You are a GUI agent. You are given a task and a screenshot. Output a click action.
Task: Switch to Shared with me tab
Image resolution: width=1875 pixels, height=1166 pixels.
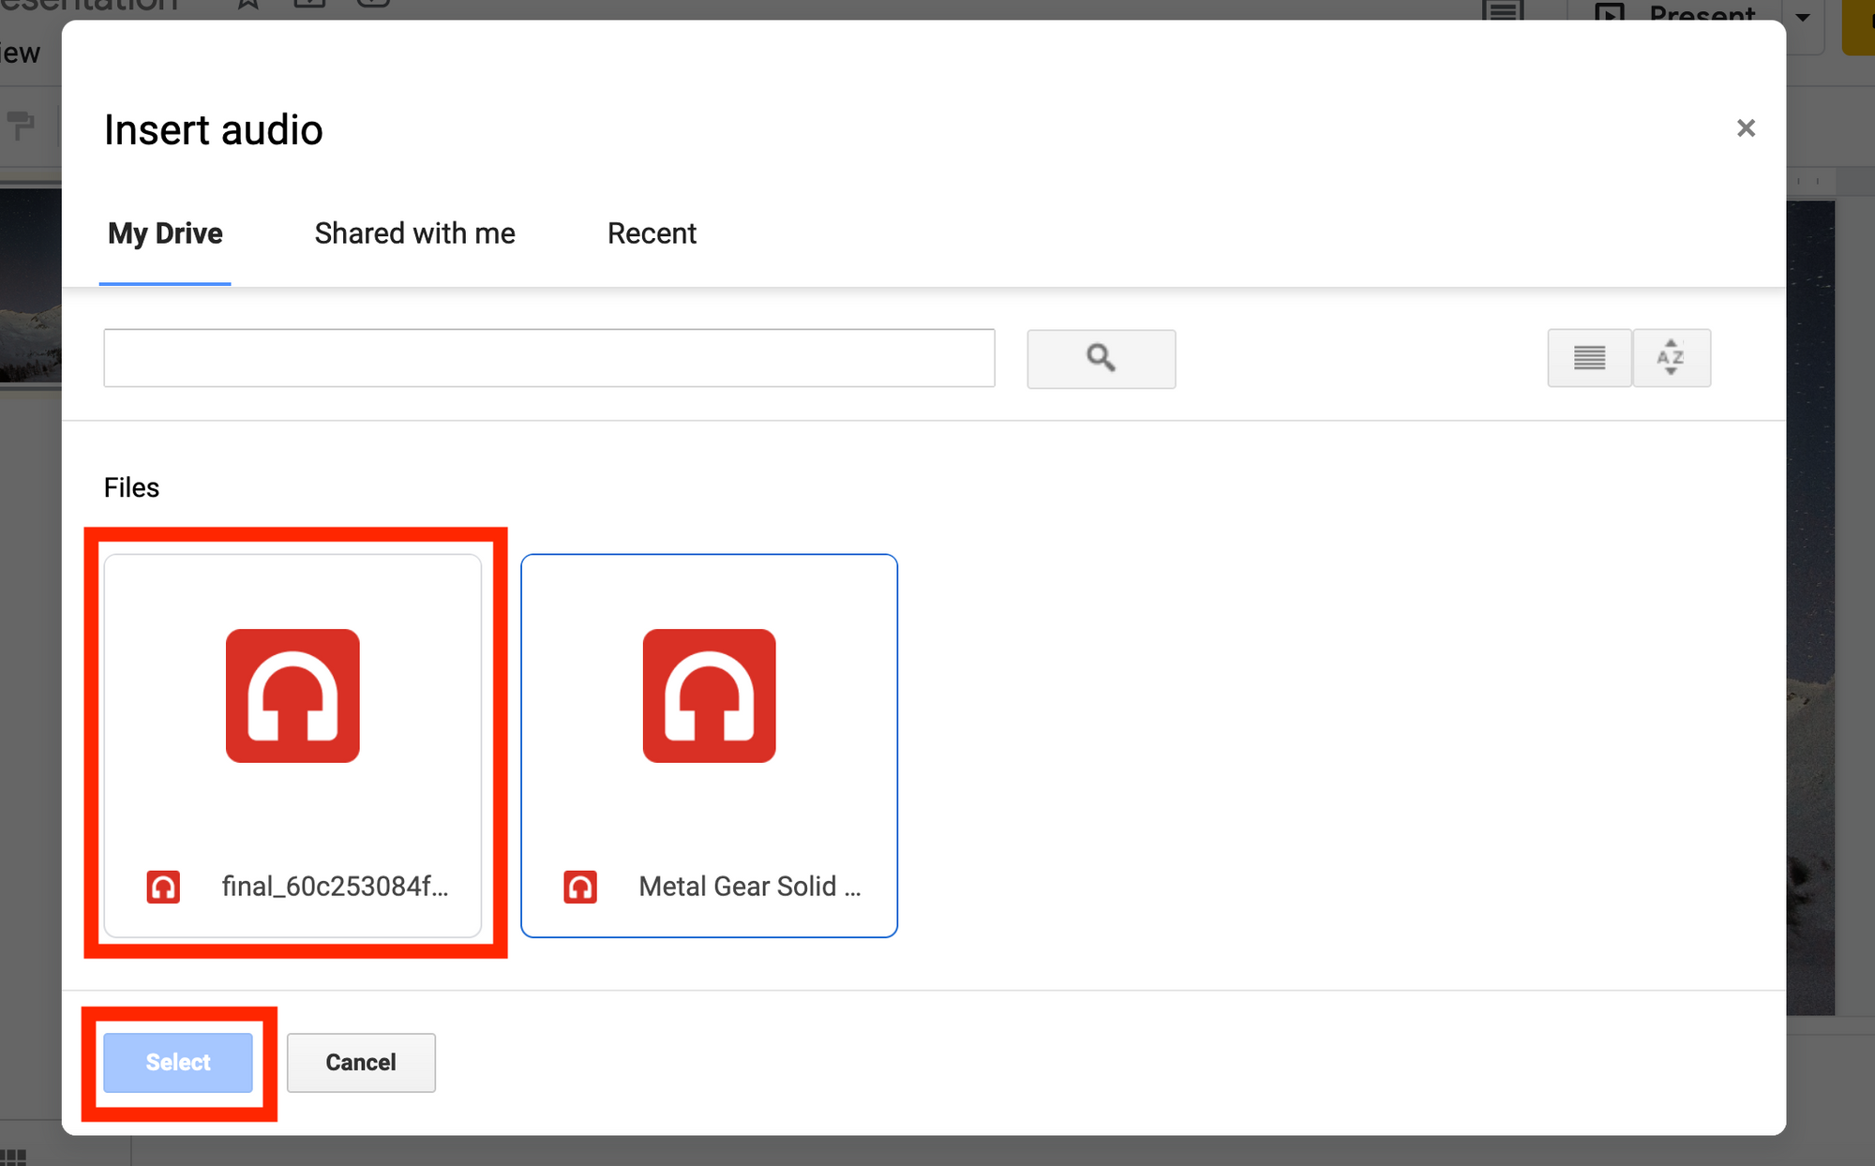click(x=414, y=233)
